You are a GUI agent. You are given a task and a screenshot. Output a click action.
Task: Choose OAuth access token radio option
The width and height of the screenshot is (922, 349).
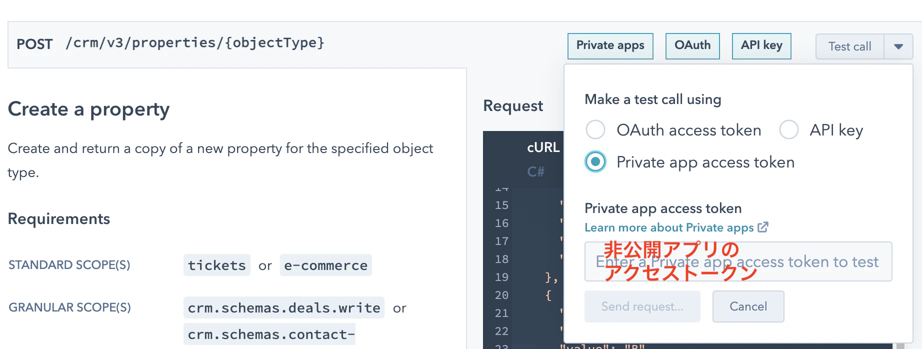[595, 129]
